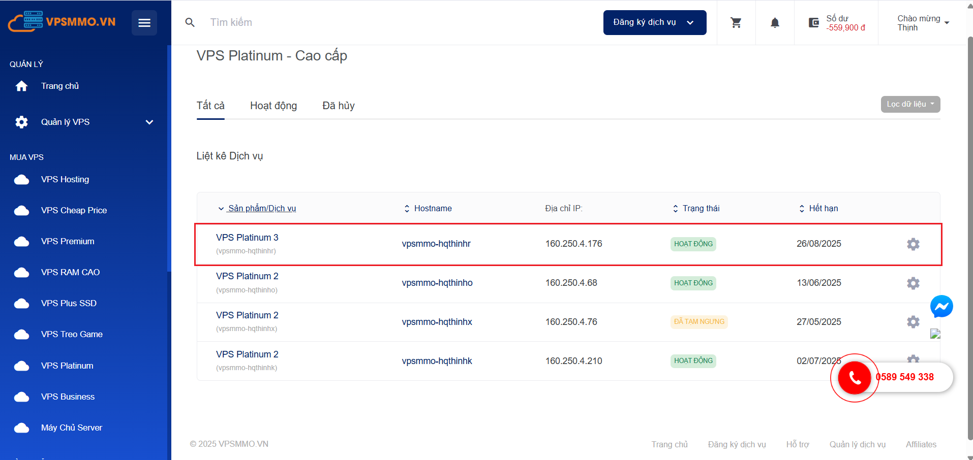Click footer Đăng ký dịch vụ link
This screenshot has width=973, height=460.
pos(737,444)
